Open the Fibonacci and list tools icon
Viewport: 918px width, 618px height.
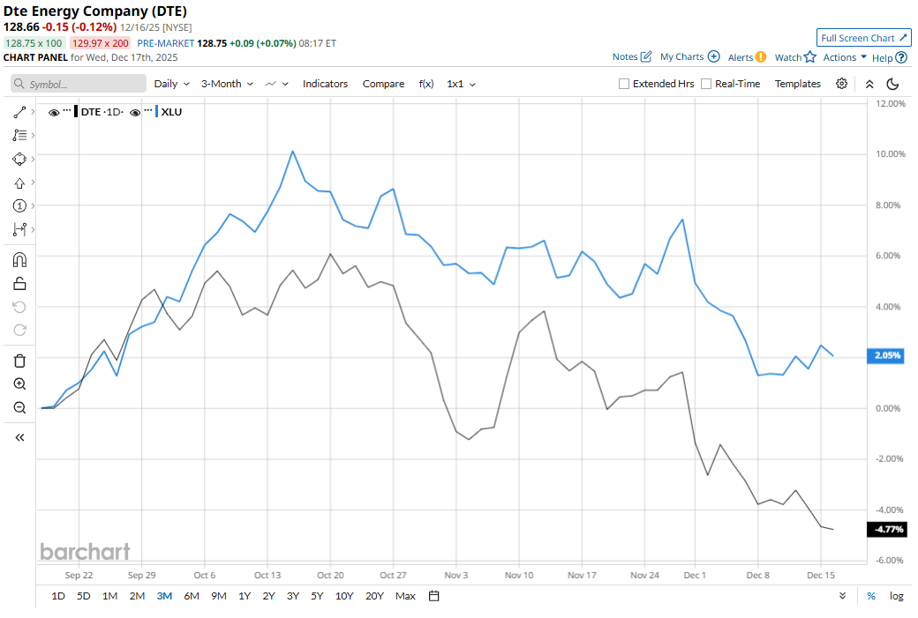point(19,136)
